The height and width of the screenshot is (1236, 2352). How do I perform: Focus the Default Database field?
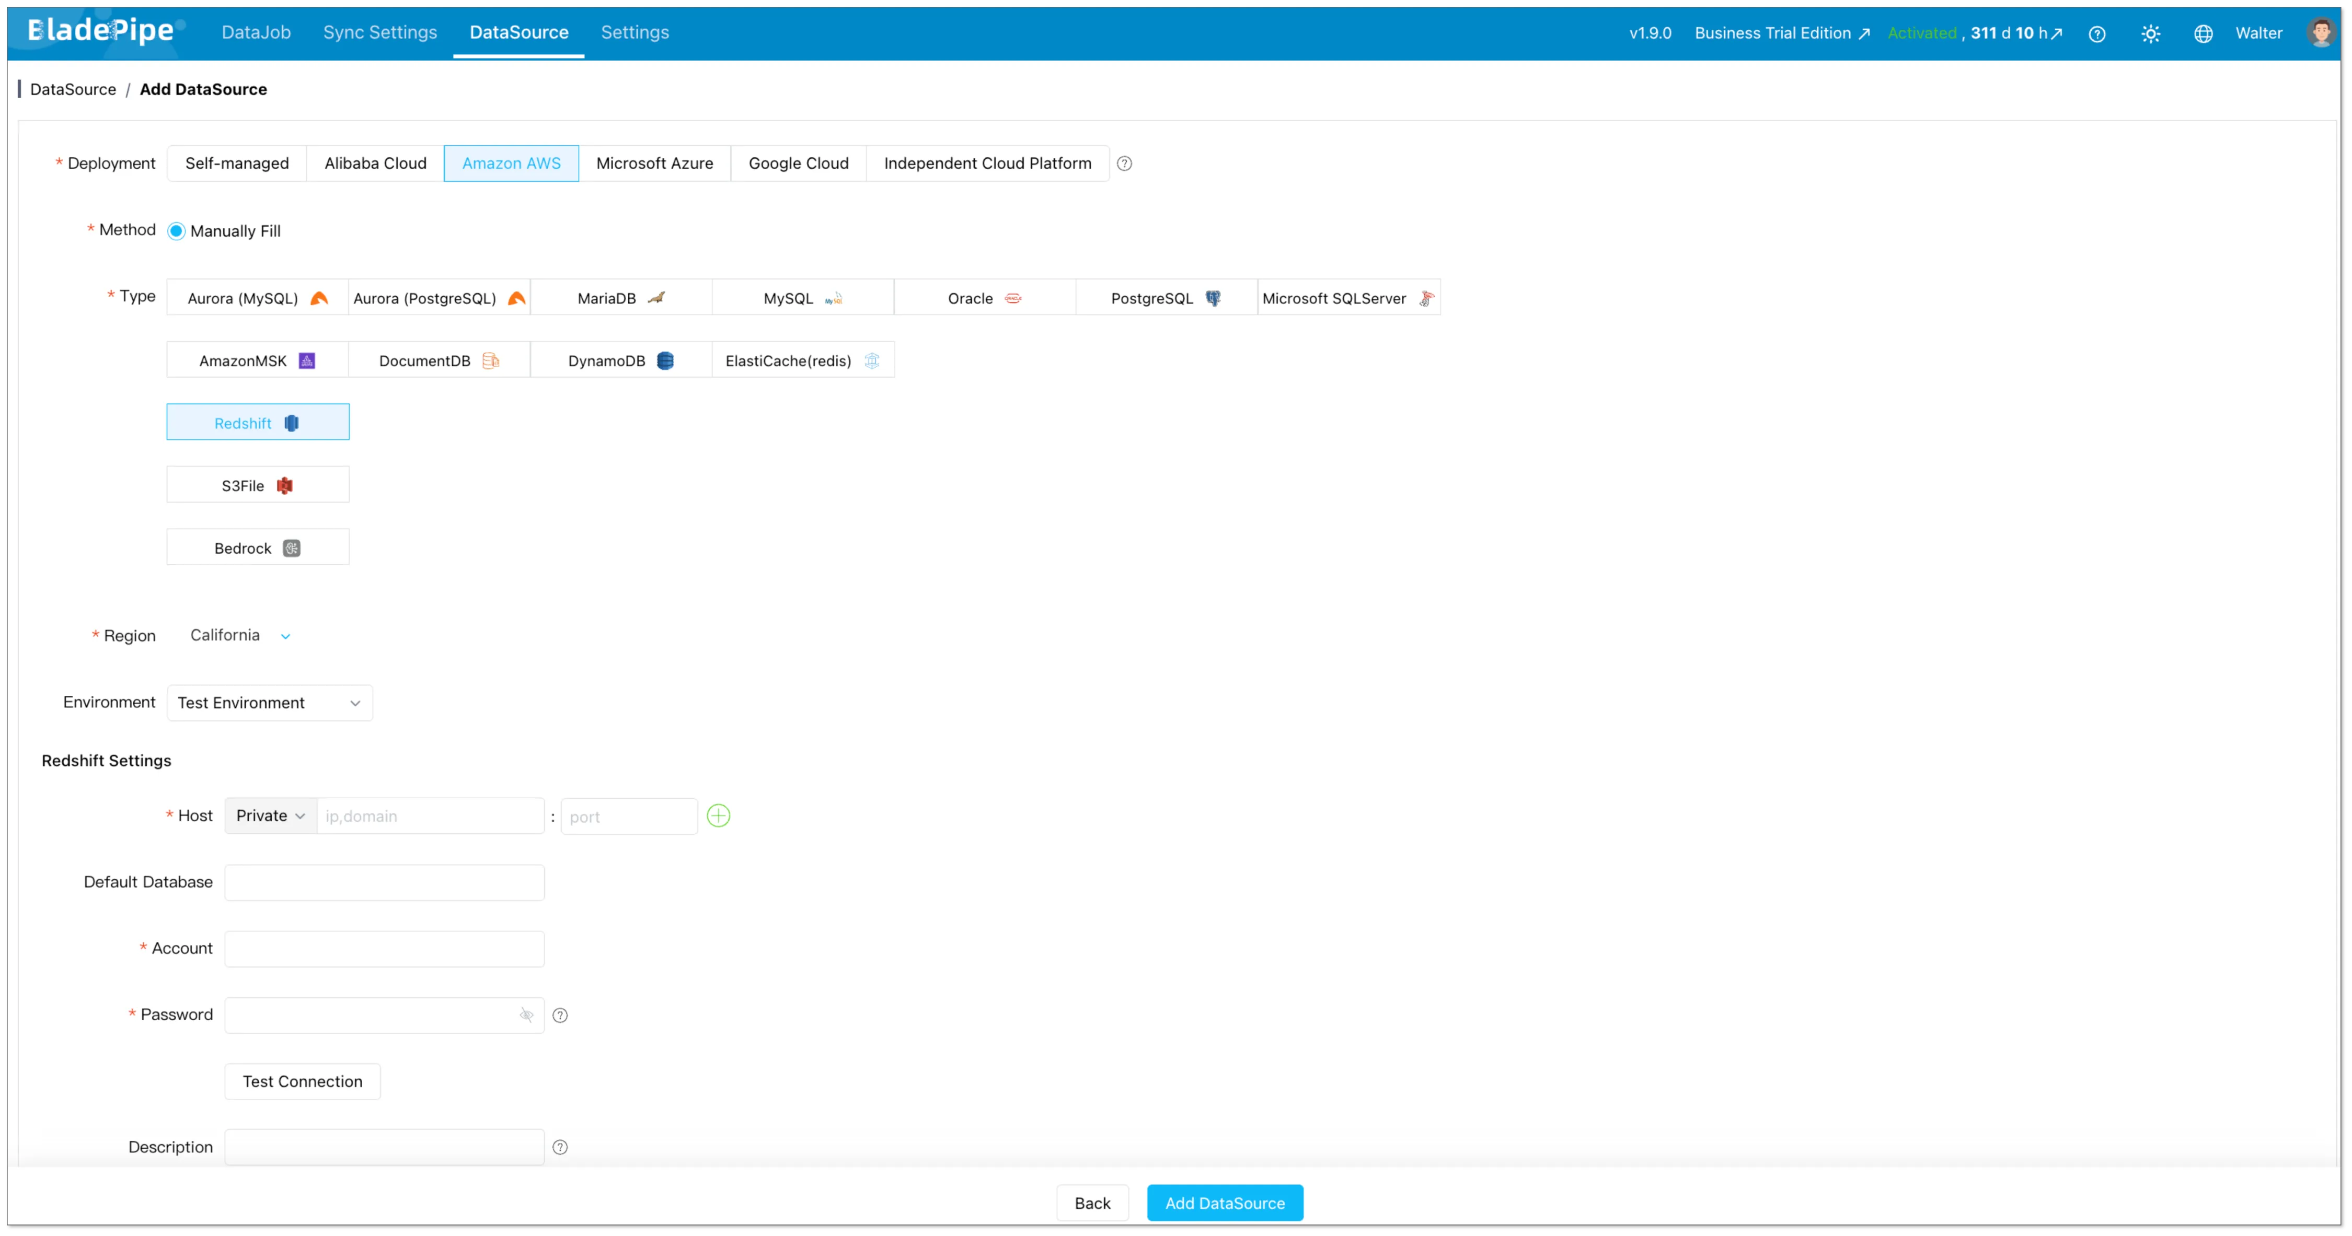(x=384, y=883)
